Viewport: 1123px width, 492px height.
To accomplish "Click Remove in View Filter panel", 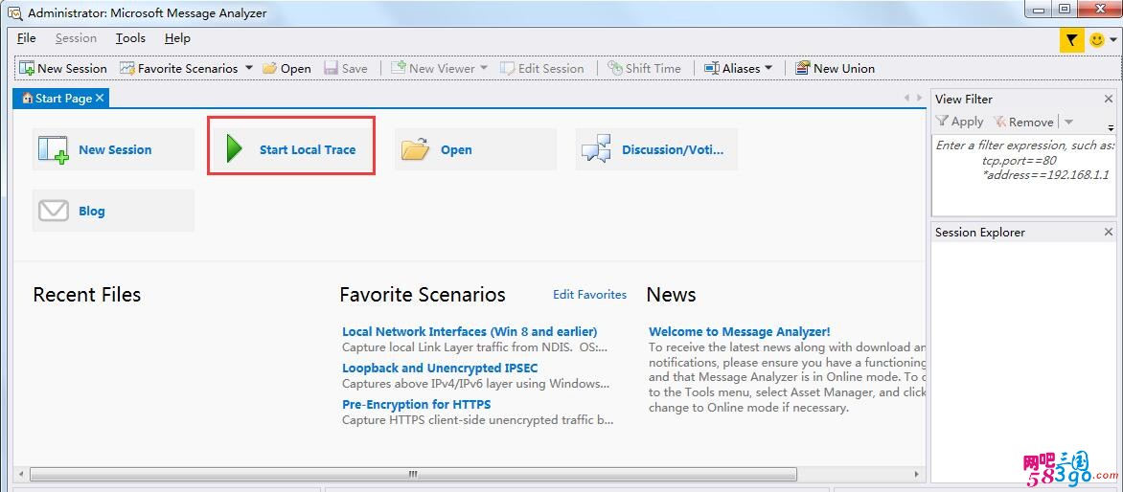I will pos(1022,122).
